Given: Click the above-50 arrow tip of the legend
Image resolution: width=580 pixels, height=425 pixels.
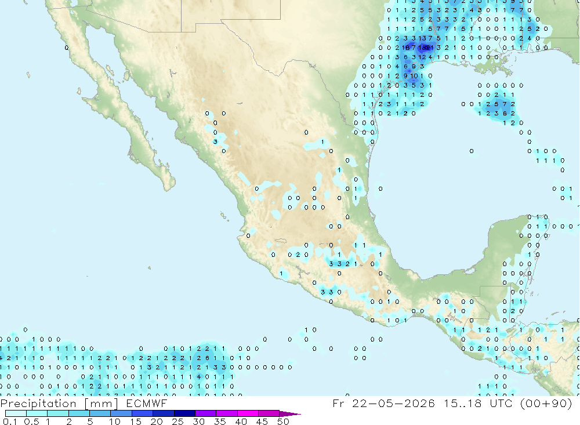Looking at the screenshot, I should point(290,414).
